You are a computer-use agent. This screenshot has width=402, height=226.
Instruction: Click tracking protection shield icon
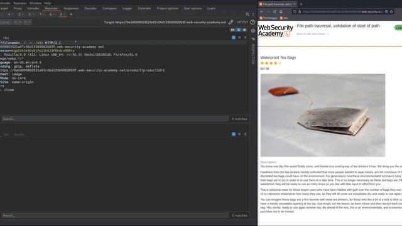[x=295, y=12]
